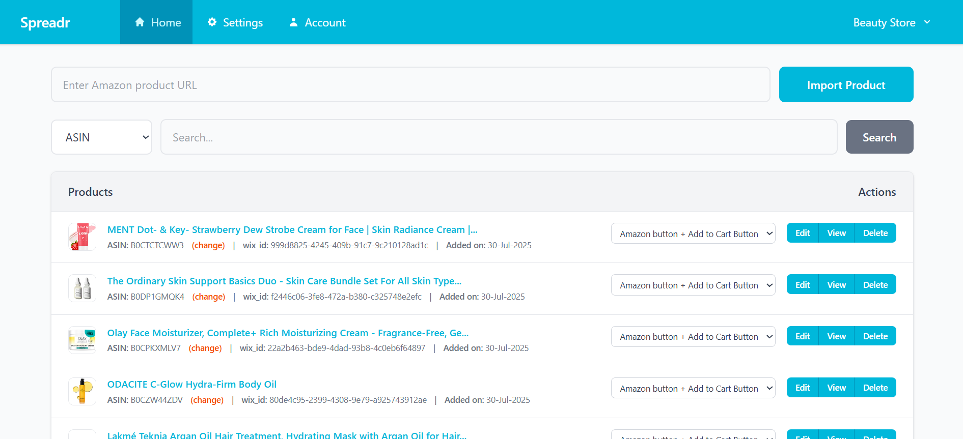
Task: Edit the Olay Face Moisturizer product
Action: 803,336
